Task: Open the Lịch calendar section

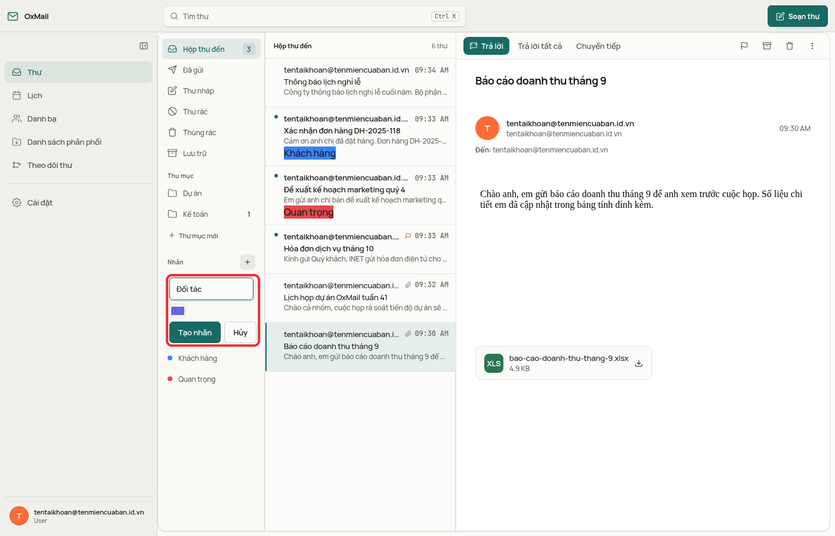Action: pos(79,95)
